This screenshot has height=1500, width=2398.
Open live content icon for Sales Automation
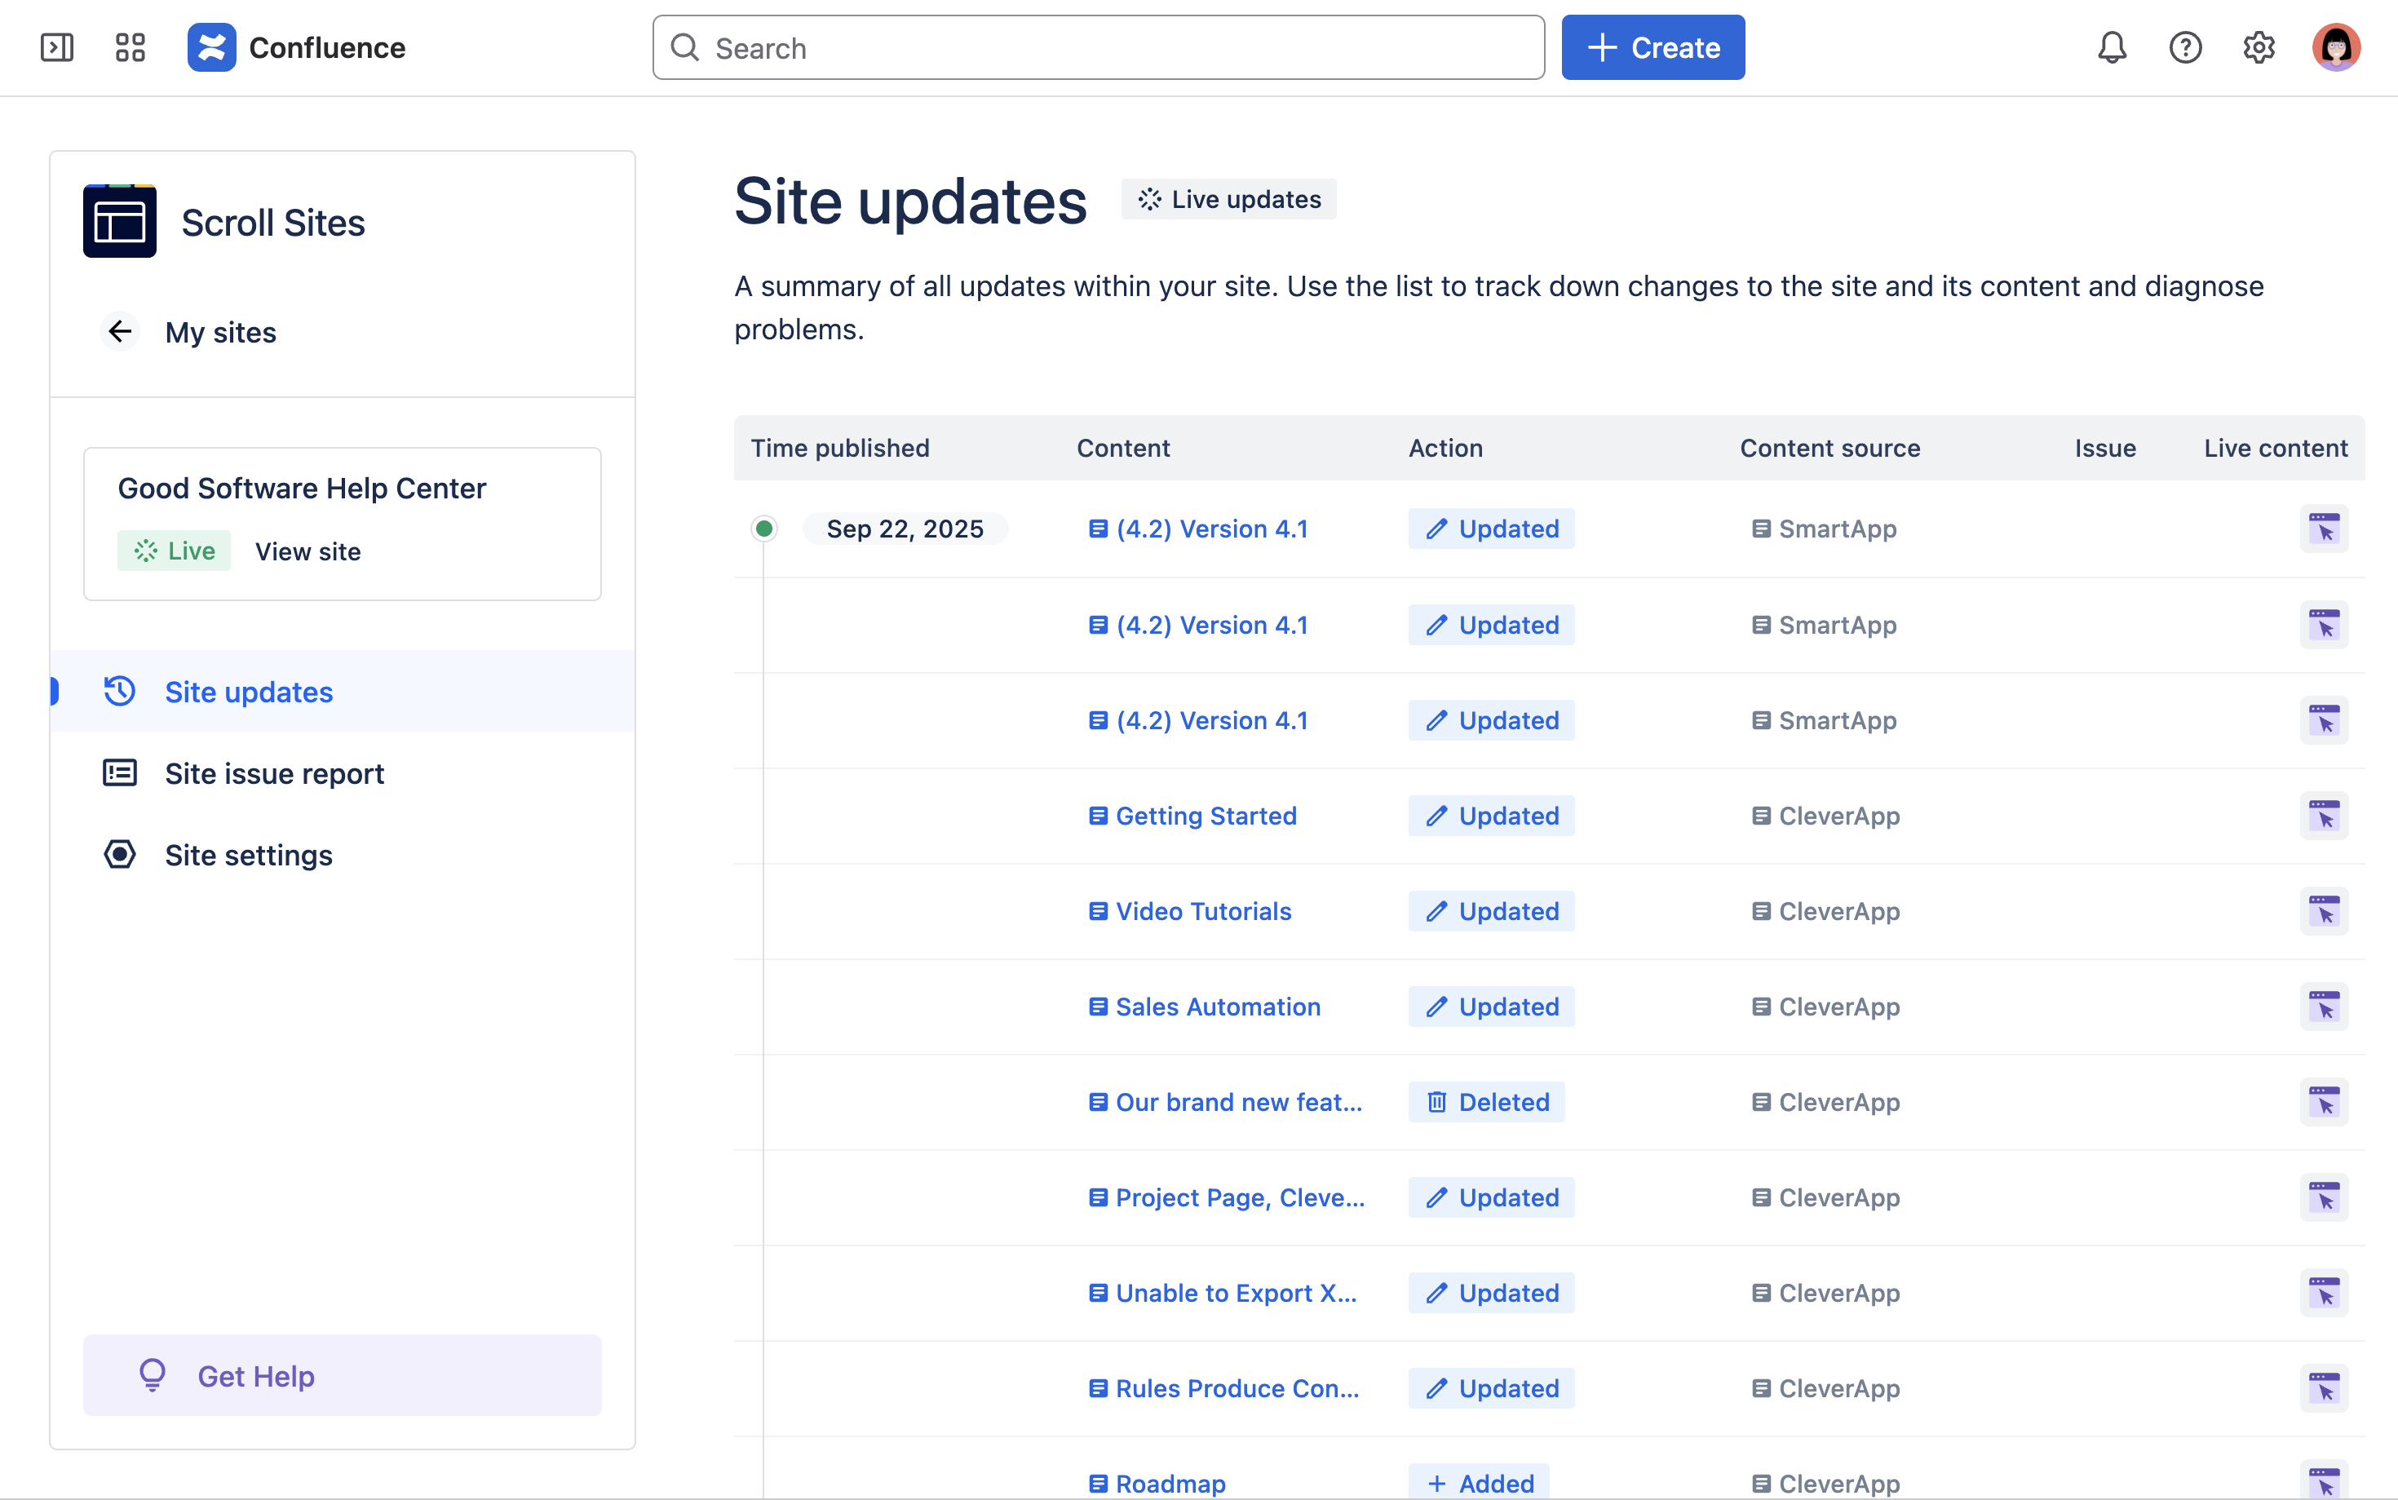2324,1007
